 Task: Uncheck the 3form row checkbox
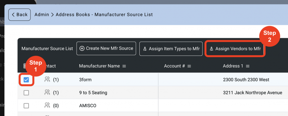click(26, 79)
